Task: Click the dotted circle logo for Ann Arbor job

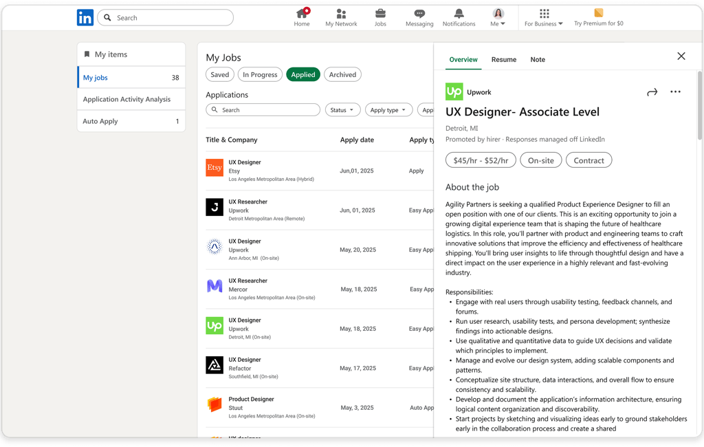Action: coord(214,247)
